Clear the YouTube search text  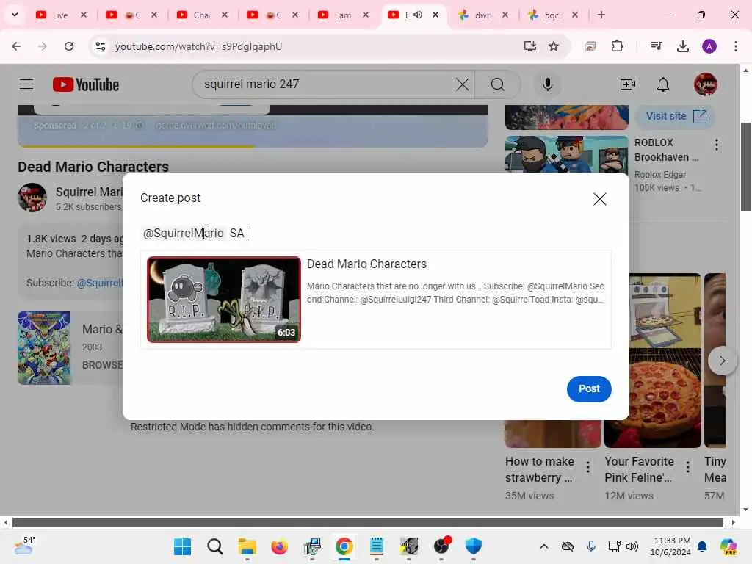[463, 84]
